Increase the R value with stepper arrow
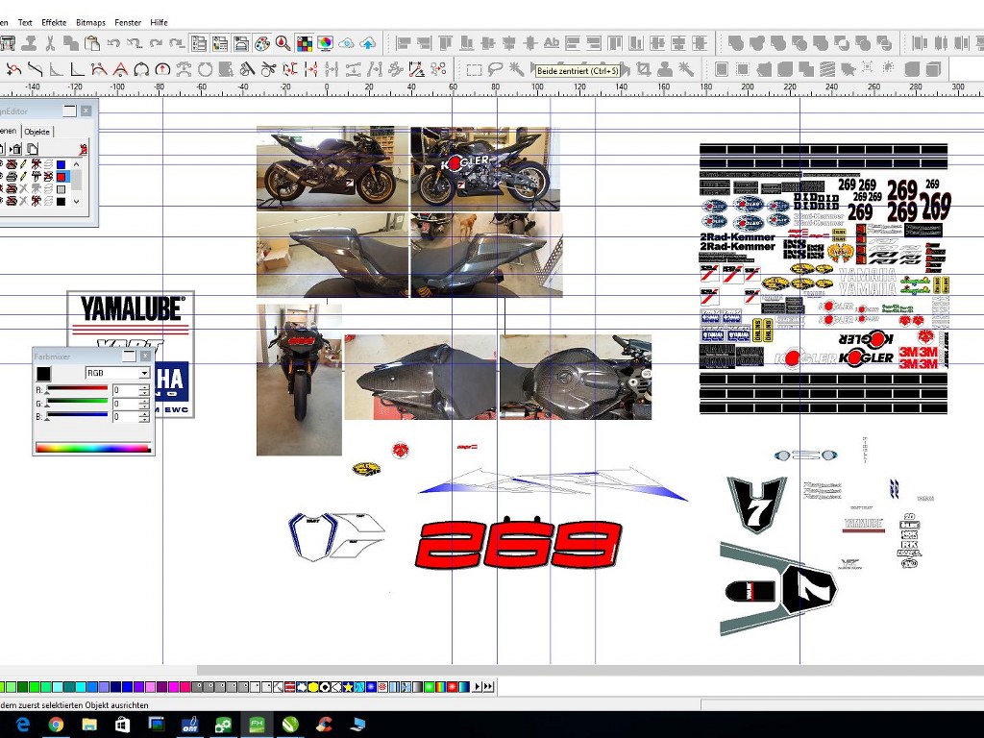 click(144, 386)
